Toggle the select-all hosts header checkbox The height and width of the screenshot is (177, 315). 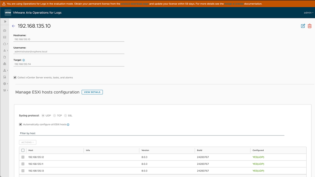tap(23, 150)
